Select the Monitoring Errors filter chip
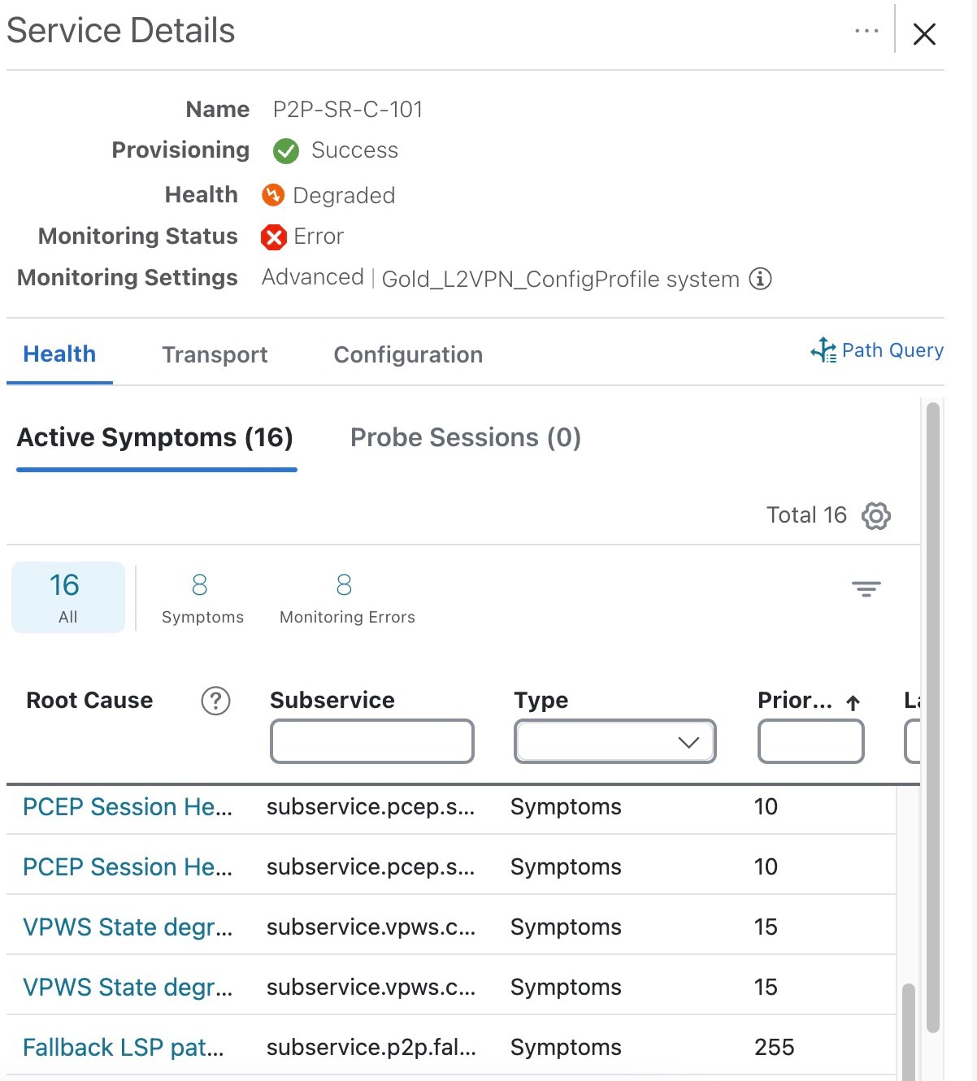 click(345, 597)
